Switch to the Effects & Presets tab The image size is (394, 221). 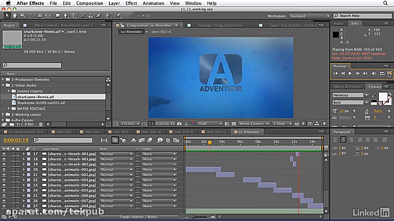pos(347,87)
